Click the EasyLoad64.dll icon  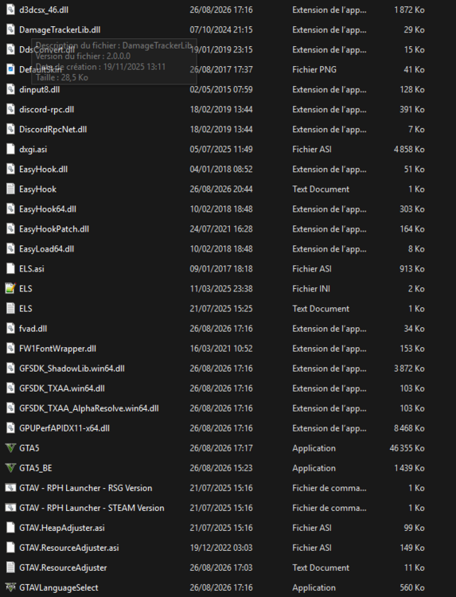pyautogui.click(x=10, y=249)
